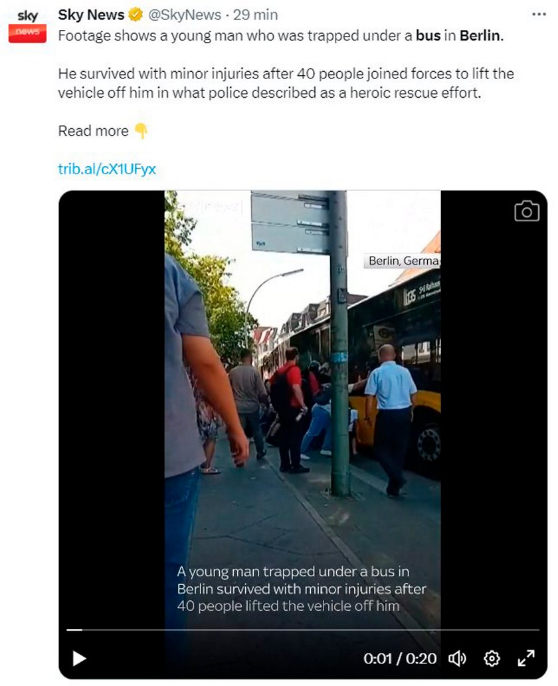Seek along the video progress bar
558x686 pixels.
click(x=303, y=629)
